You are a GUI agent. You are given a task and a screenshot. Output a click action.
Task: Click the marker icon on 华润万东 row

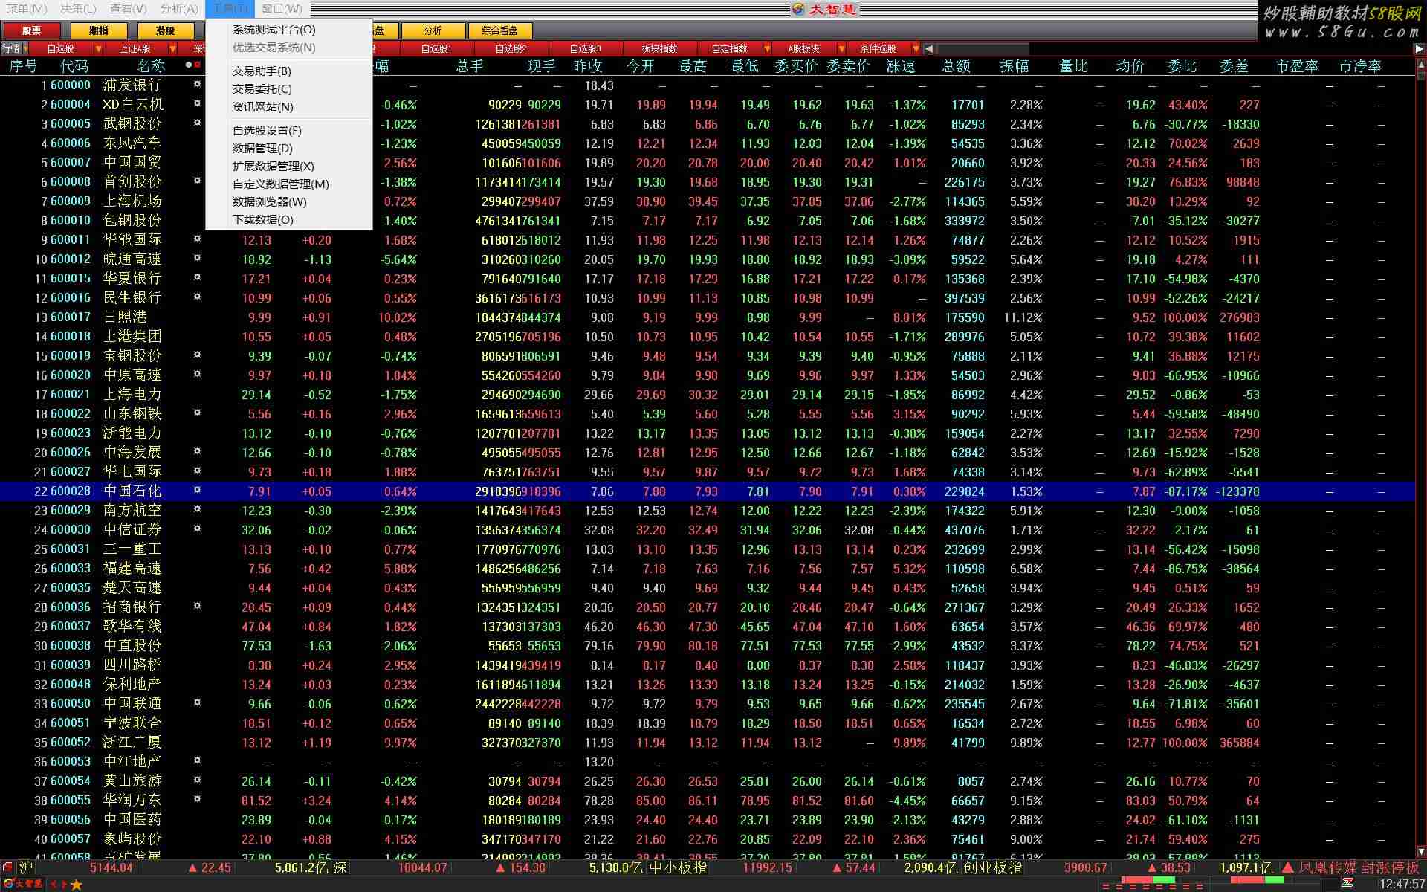click(x=197, y=799)
